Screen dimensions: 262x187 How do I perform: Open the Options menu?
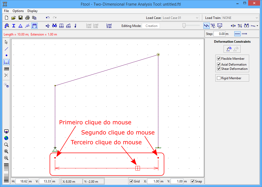click(18, 11)
